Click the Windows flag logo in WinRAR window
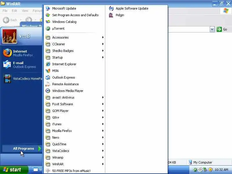 pos(226,11)
